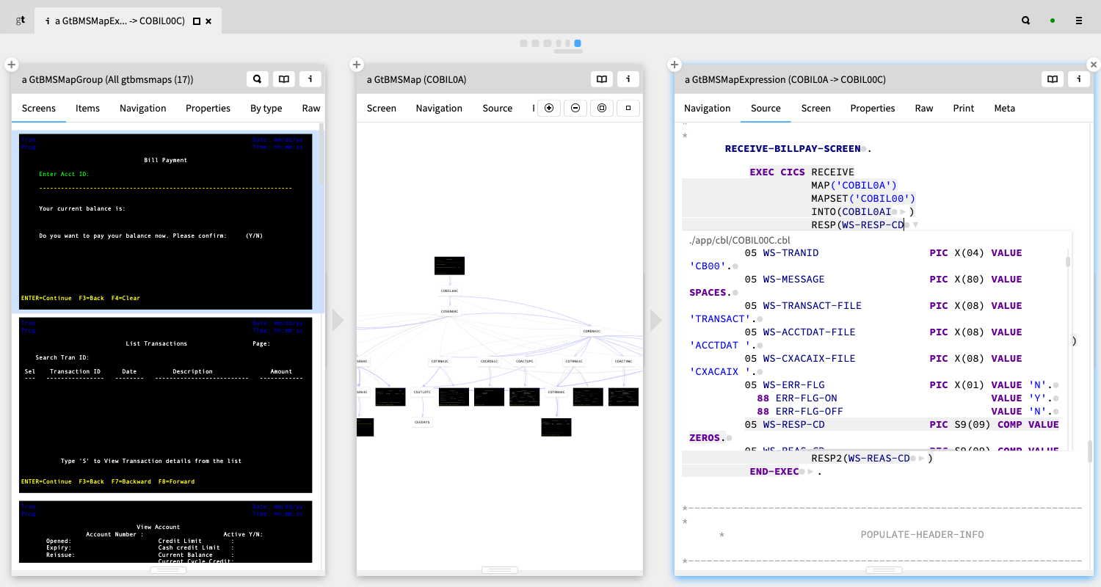The image size is (1101, 587).
Task: Open the hamburger menu at the top right
Action: (x=1078, y=21)
